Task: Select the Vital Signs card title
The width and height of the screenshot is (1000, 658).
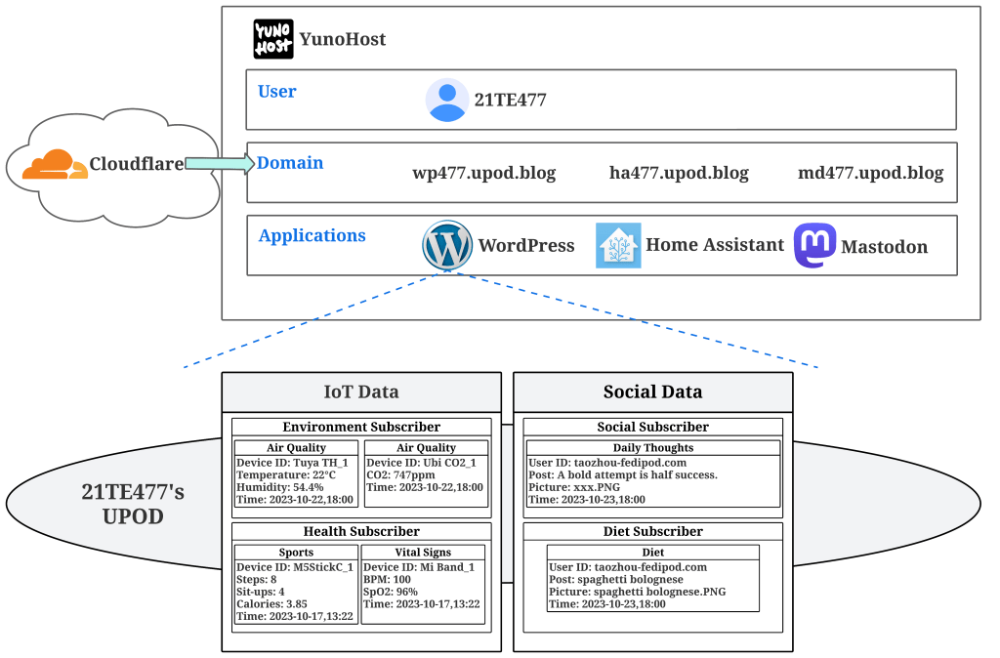Action: 423,553
